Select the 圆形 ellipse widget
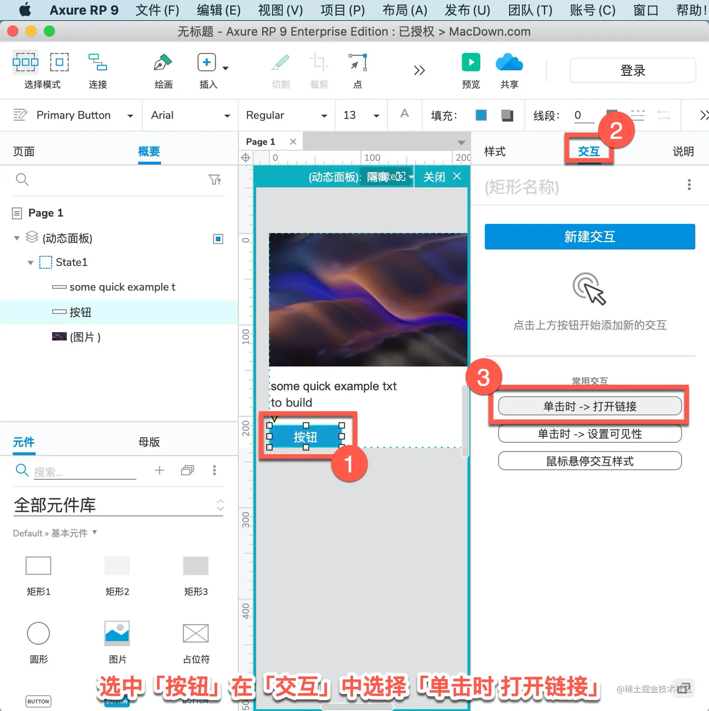Screen dimensions: 709x711 point(38,643)
